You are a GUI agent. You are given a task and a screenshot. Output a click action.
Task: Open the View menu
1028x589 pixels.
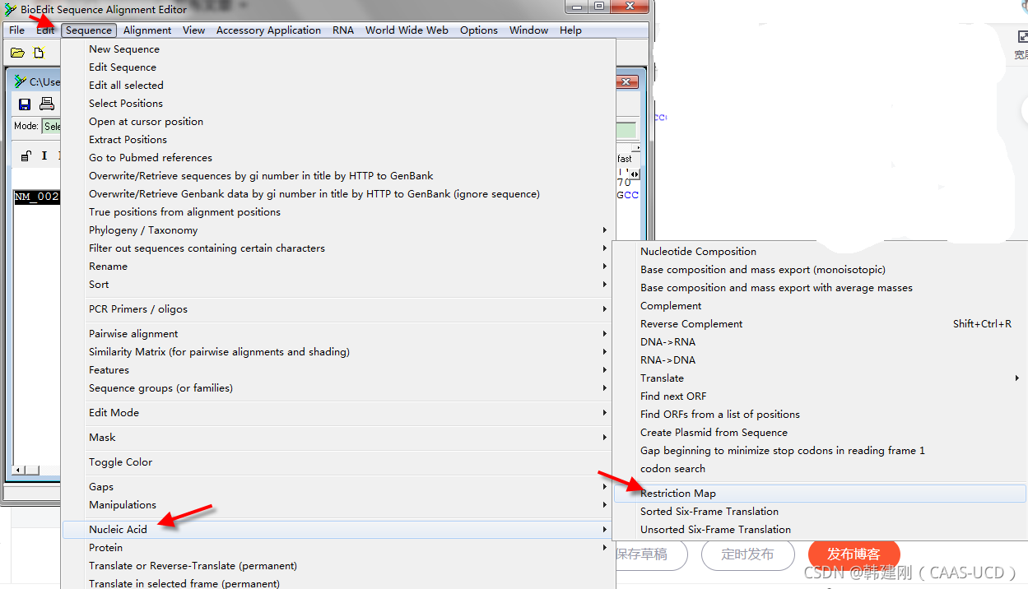pyautogui.click(x=194, y=30)
